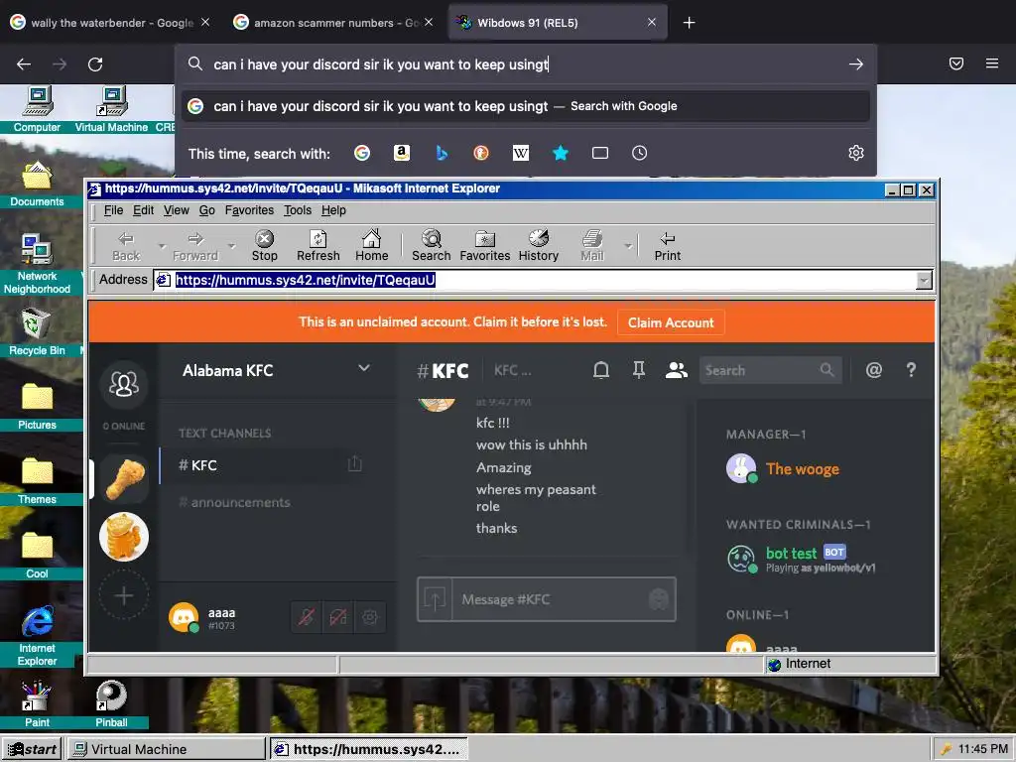Add a server with the plus button
This screenshot has height=762, width=1016.
[x=124, y=595]
